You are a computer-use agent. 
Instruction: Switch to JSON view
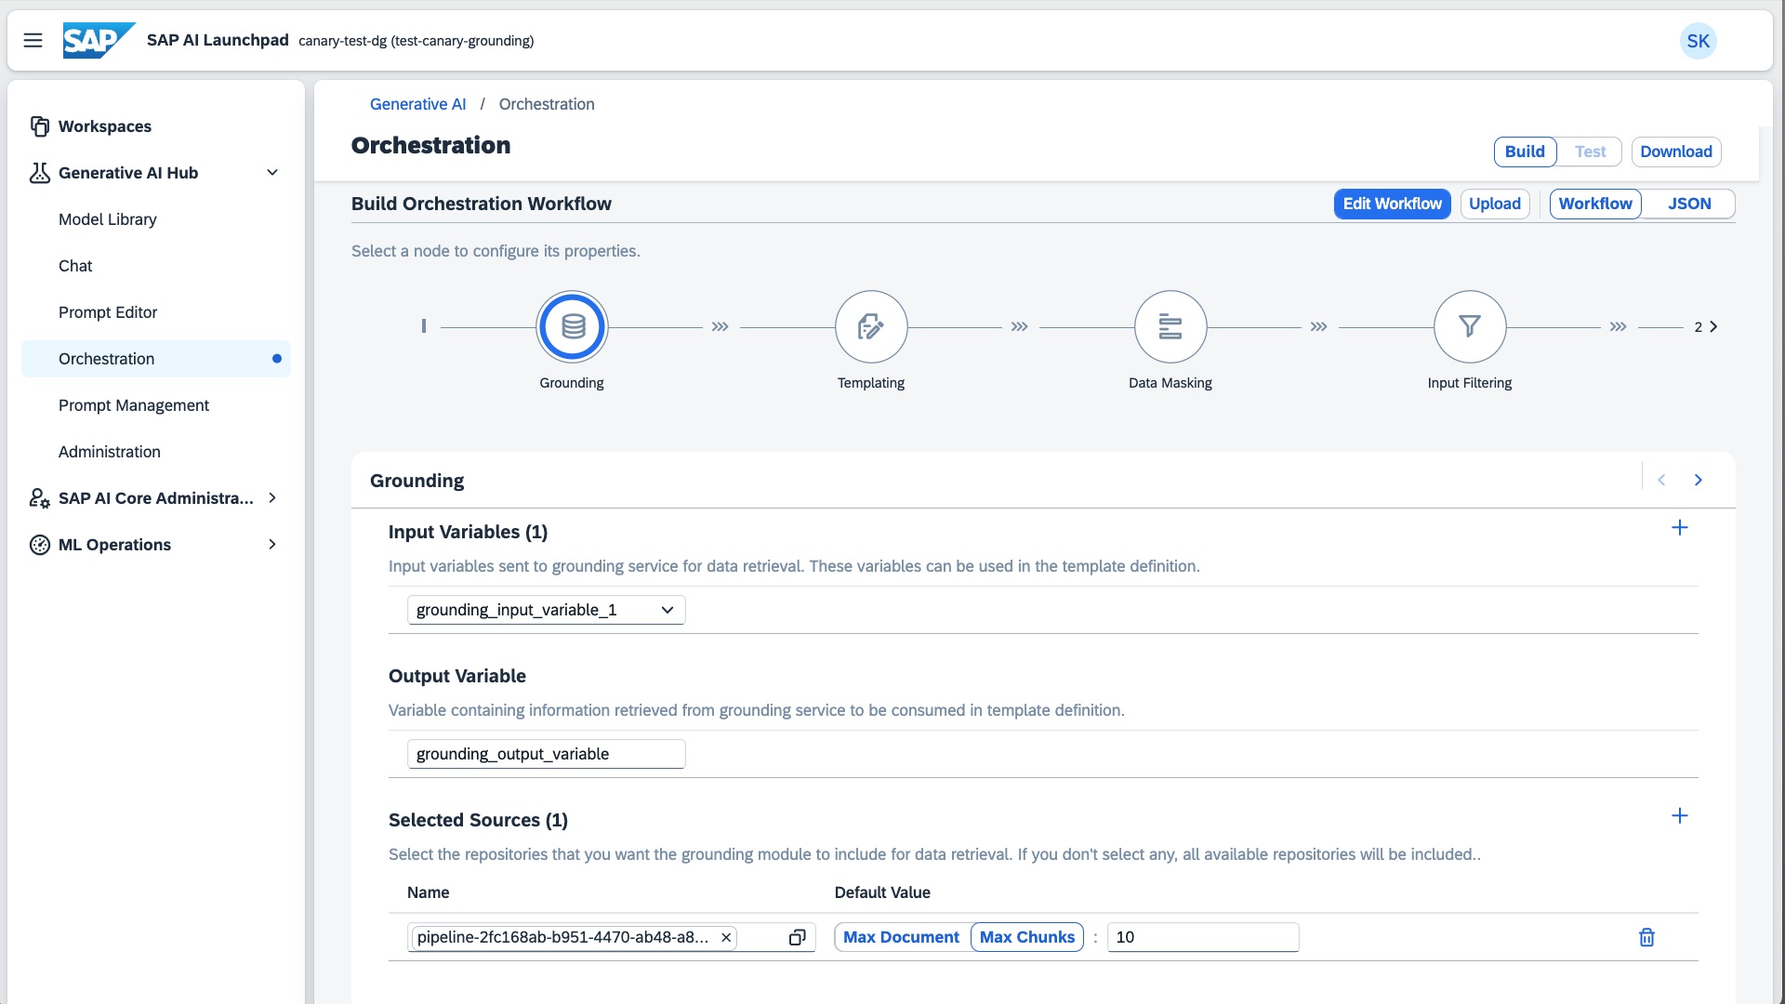pos(1688,204)
